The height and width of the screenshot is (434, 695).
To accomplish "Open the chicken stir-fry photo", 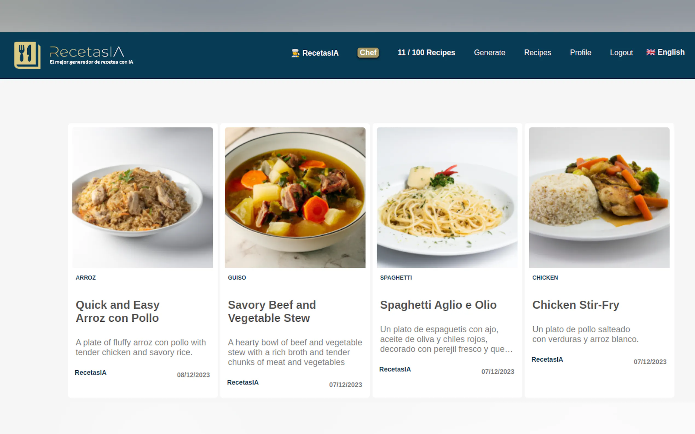I will (599, 198).
